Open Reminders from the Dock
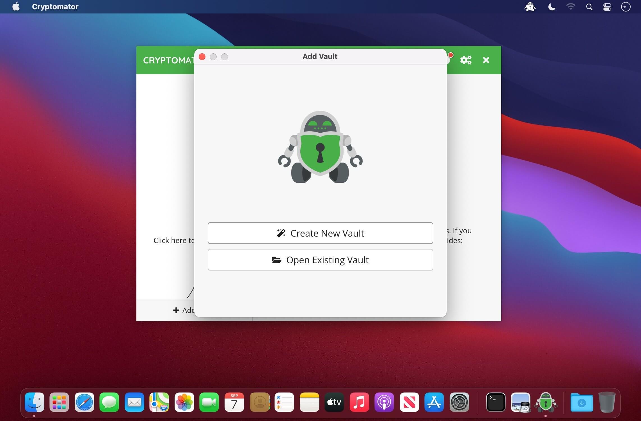 point(284,402)
